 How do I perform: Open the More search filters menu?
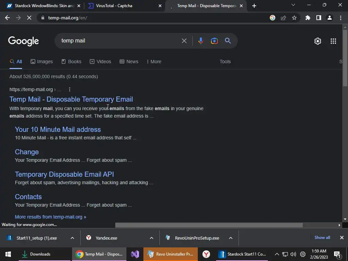[154, 62]
